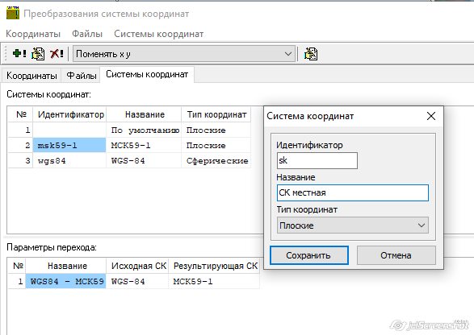
Task: Click the red X delete icon
Action: point(57,54)
